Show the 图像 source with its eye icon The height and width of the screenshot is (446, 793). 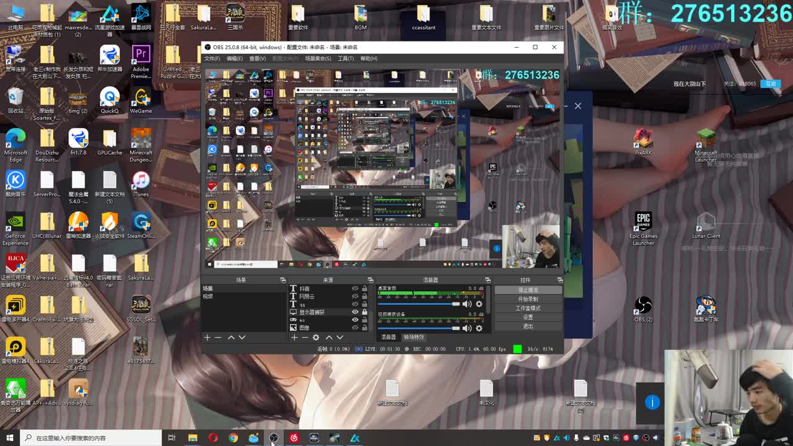click(355, 328)
